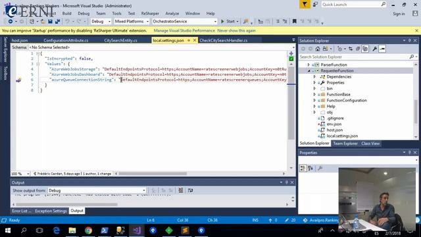Click Sign in link

click(x=399, y=14)
